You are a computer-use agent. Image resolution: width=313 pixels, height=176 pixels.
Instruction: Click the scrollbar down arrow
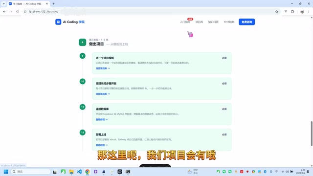[312, 166]
